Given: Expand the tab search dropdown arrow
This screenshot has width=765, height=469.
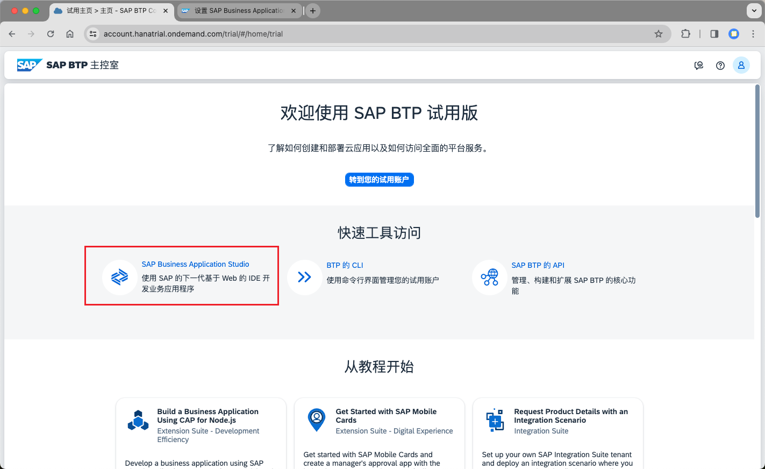Looking at the screenshot, I should click(754, 11).
